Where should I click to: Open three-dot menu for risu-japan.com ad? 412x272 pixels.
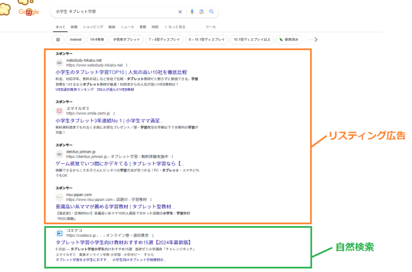coord(151,200)
